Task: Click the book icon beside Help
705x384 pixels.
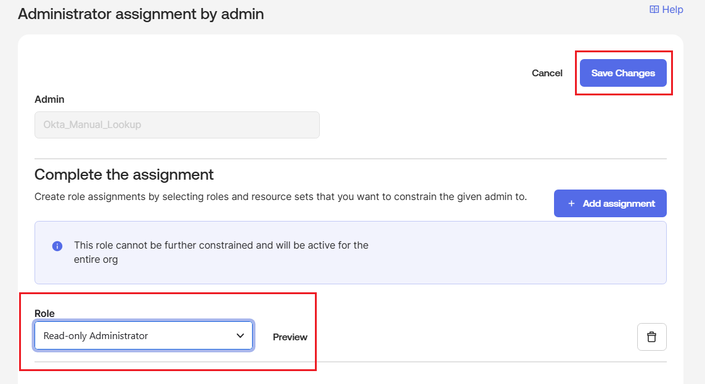Action: (654, 9)
